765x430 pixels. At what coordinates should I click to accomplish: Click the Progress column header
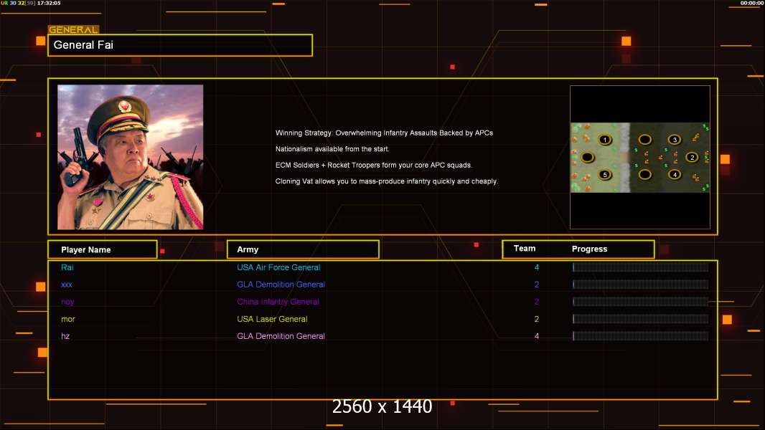pos(589,249)
